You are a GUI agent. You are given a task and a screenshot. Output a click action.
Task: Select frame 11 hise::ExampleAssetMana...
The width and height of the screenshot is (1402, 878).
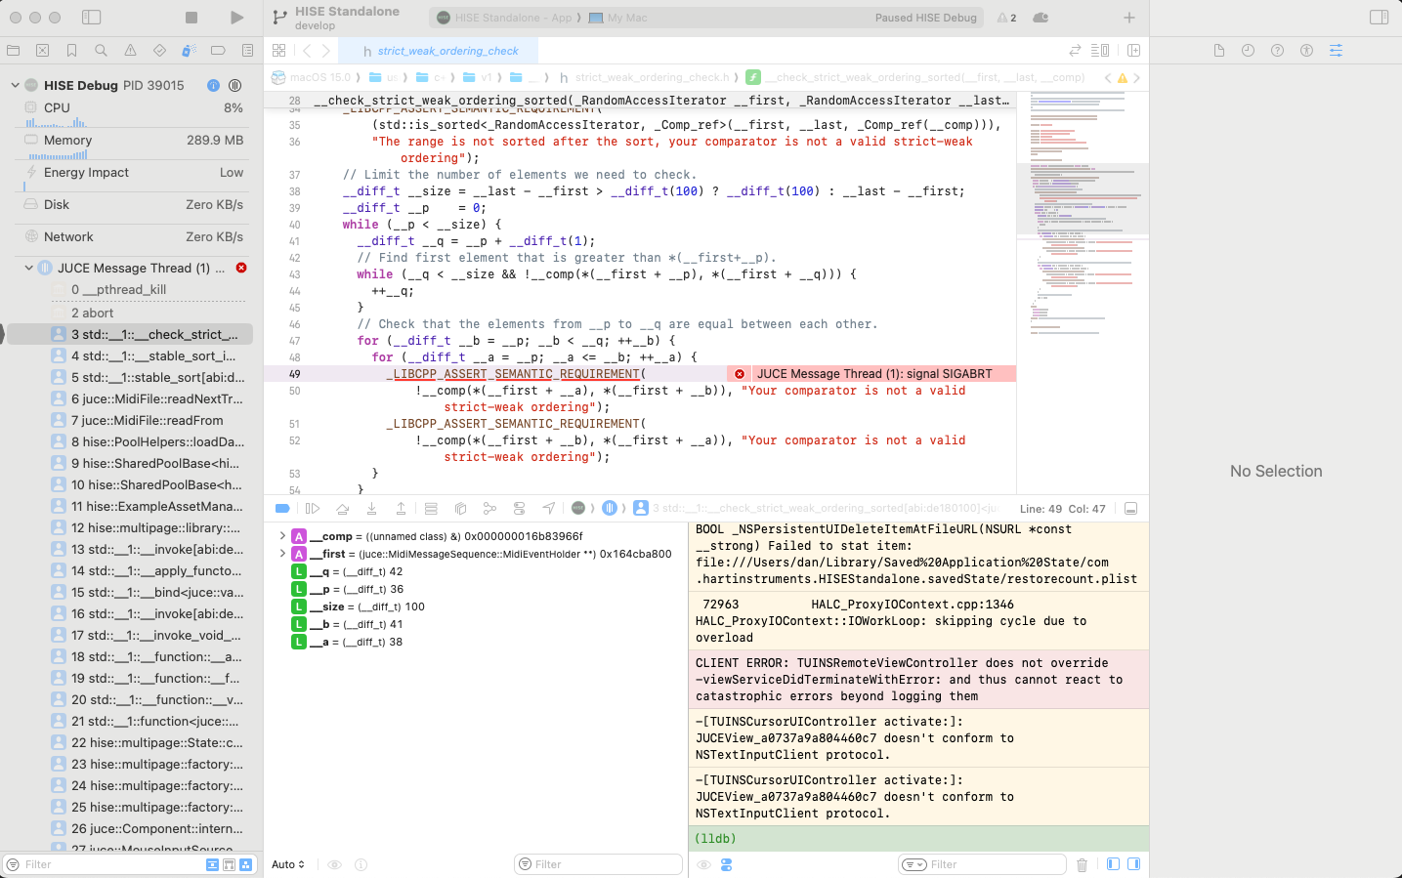click(147, 506)
